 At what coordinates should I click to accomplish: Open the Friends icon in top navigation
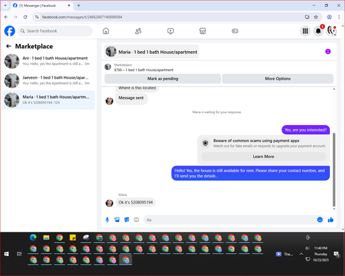(138, 31)
